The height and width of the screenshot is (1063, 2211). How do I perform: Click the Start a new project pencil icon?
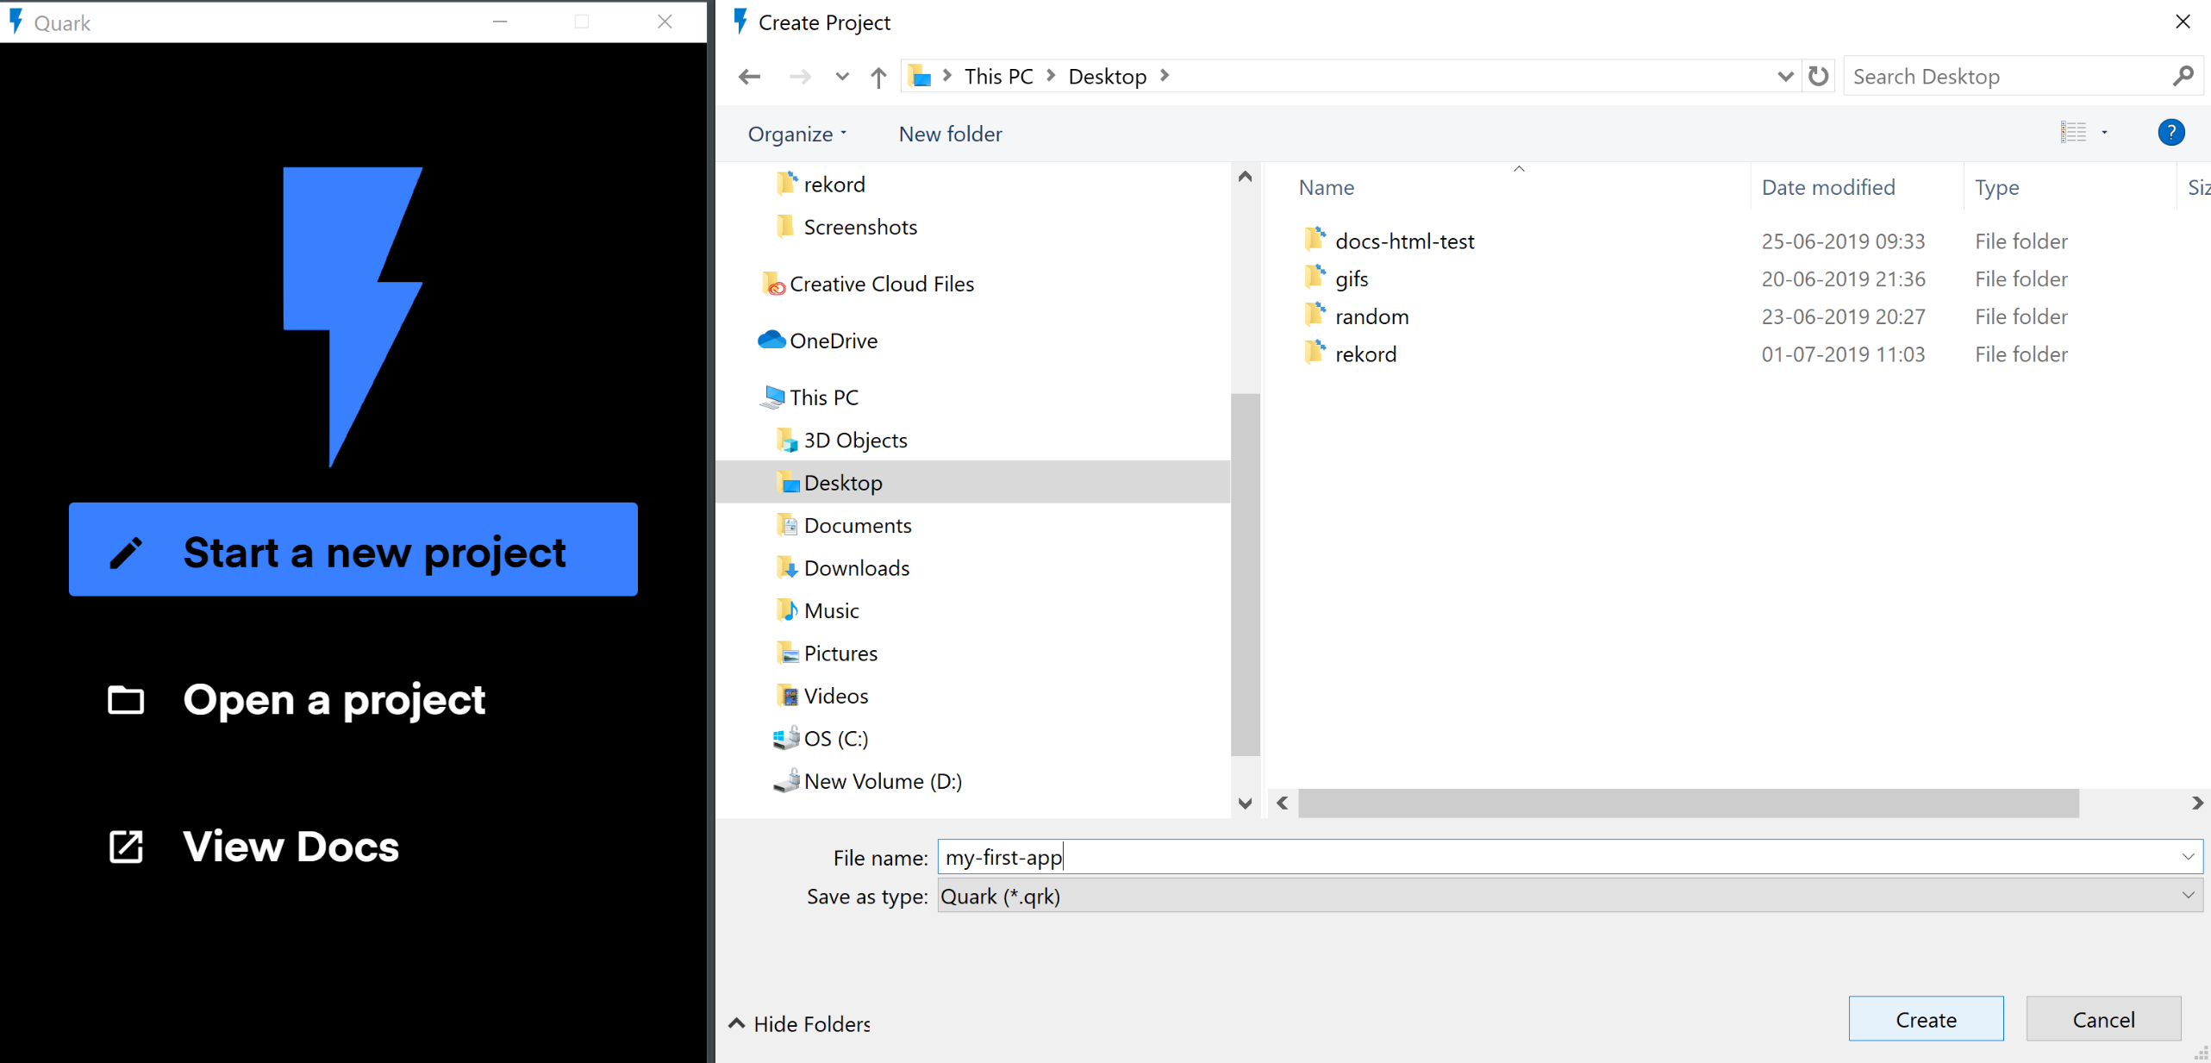[x=126, y=550]
